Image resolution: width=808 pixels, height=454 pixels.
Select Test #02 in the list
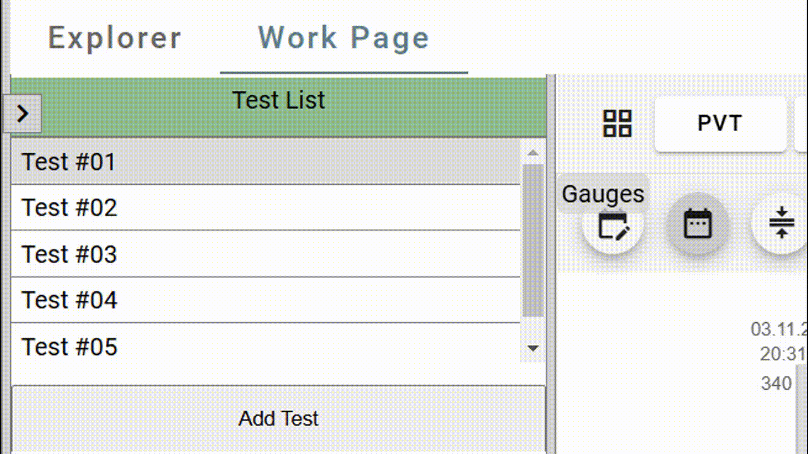tap(266, 207)
